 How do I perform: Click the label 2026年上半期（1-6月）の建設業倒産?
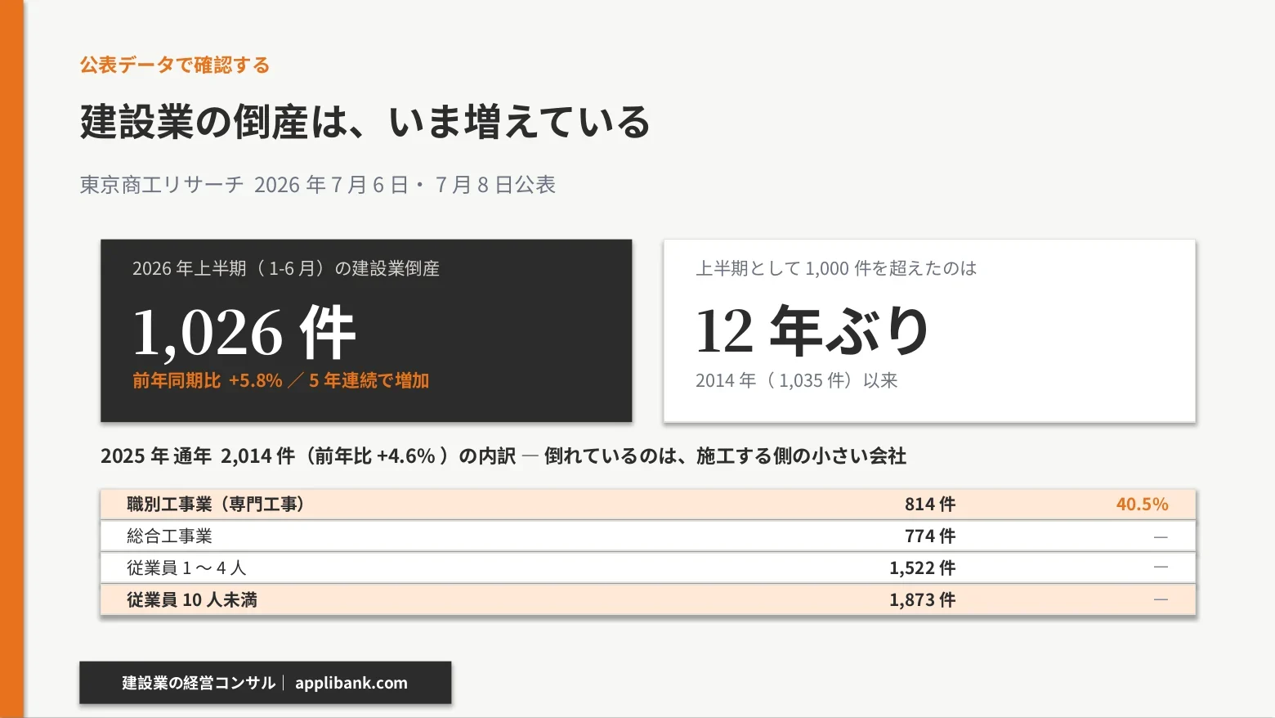[x=286, y=268]
